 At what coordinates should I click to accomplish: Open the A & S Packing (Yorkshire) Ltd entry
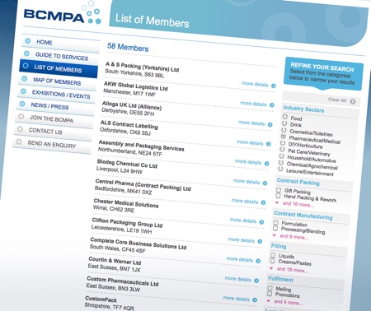(142, 67)
